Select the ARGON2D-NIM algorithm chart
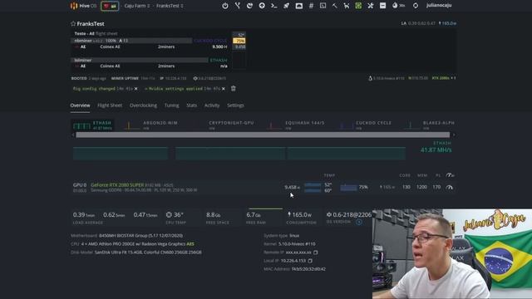The height and width of the screenshot is (299, 532). [x=151, y=125]
